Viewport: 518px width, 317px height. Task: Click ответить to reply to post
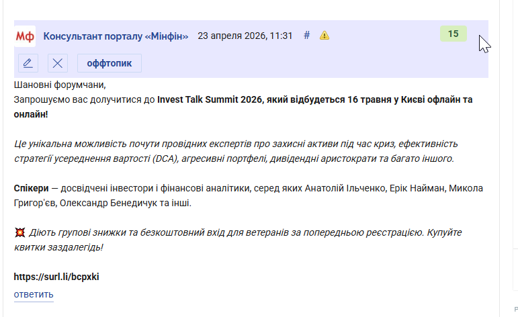tap(34, 294)
